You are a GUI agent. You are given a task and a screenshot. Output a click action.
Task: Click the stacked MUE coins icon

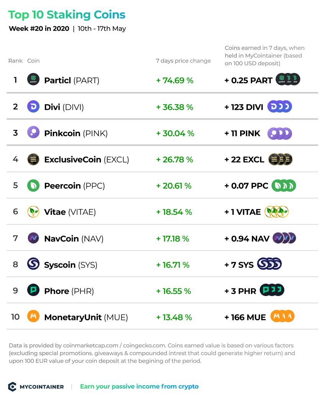click(283, 316)
